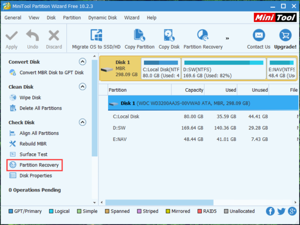300x225 pixels.
Task: Select the D:SW partition row
Action: pyautogui.click(x=204, y=128)
